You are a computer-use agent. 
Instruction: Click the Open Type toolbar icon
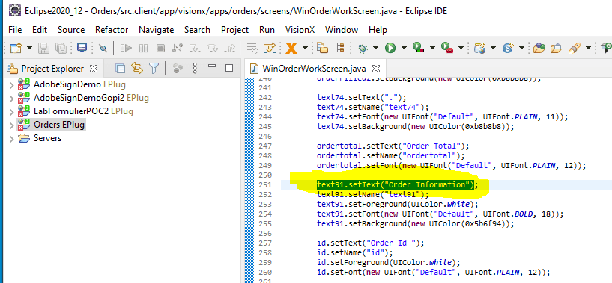click(322, 48)
